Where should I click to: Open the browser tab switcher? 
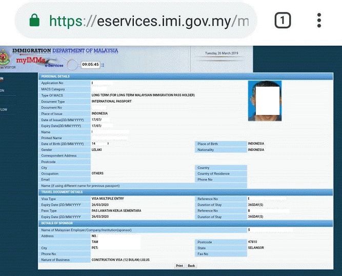(283, 21)
